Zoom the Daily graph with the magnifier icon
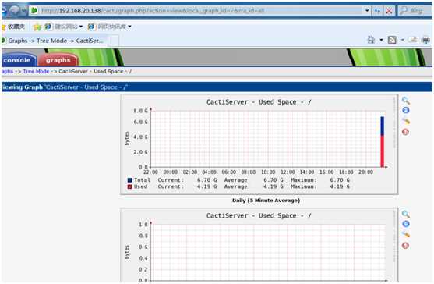 406,101
